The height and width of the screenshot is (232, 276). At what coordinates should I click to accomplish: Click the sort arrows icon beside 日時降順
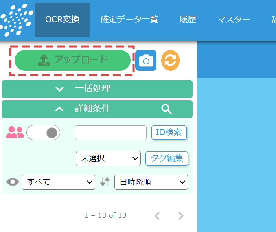pos(105,182)
